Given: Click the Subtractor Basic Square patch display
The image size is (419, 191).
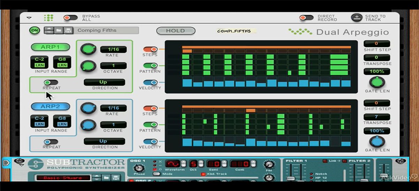Looking at the screenshot, I should tap(64, 178).
